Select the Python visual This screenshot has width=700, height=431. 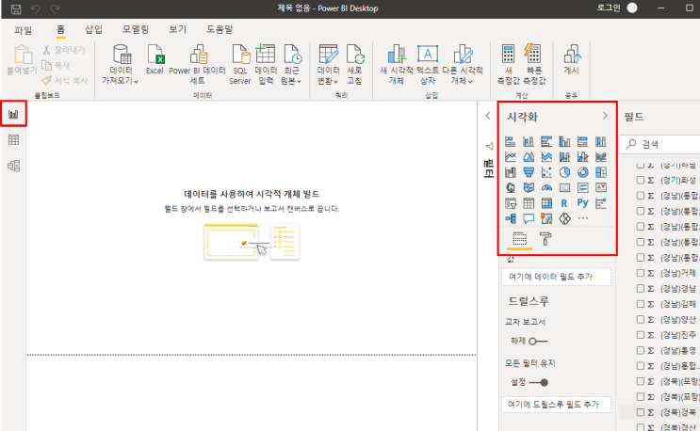[x=582, y=203]
